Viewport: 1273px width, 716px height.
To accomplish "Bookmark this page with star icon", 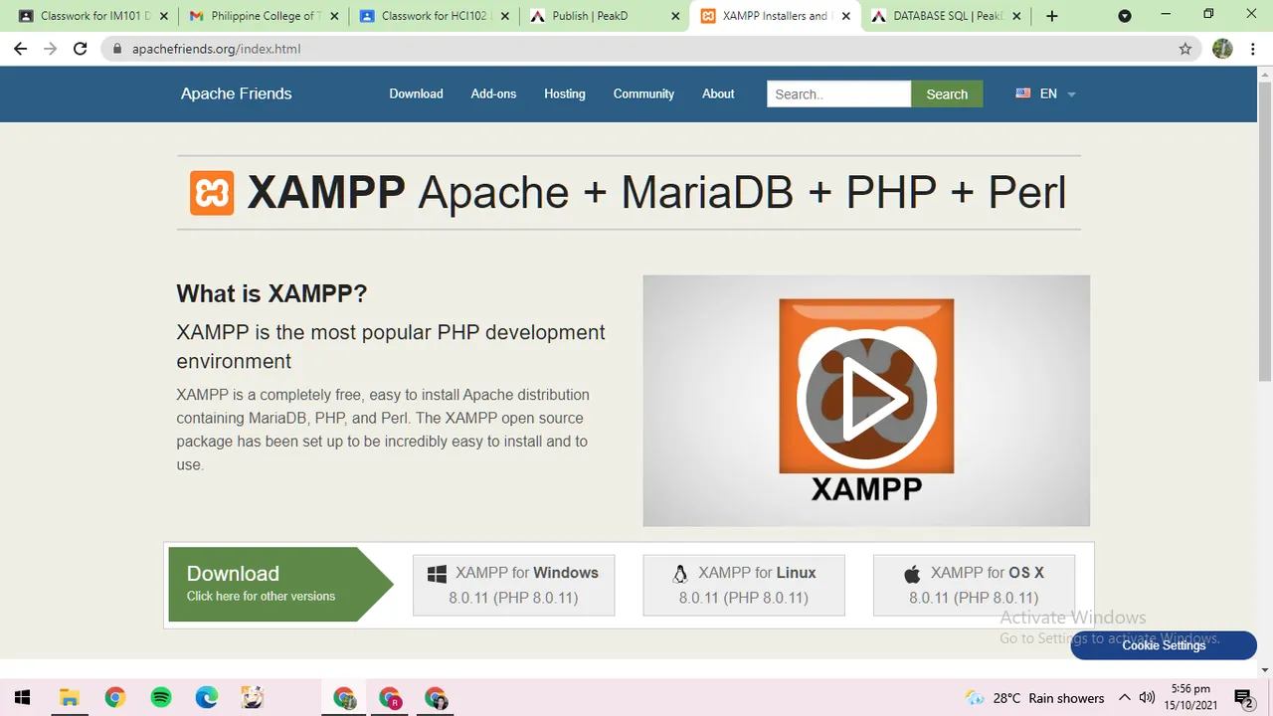I will [x=1184, y=49].
